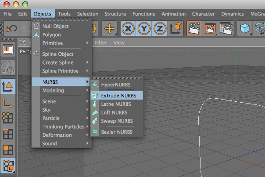
Task: Expand the NURBS submenu
Action: (x=61, y=82)
